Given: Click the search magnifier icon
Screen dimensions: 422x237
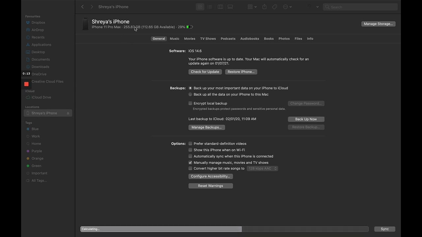Looking at the screenshot, I should [x=327, y=7].
